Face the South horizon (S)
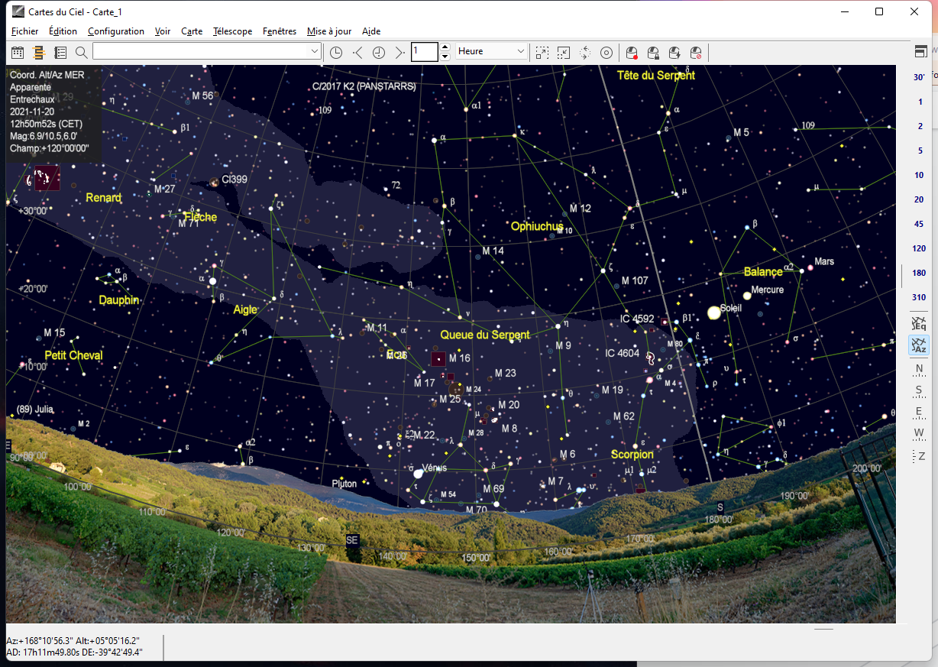 tap(919, 390)
